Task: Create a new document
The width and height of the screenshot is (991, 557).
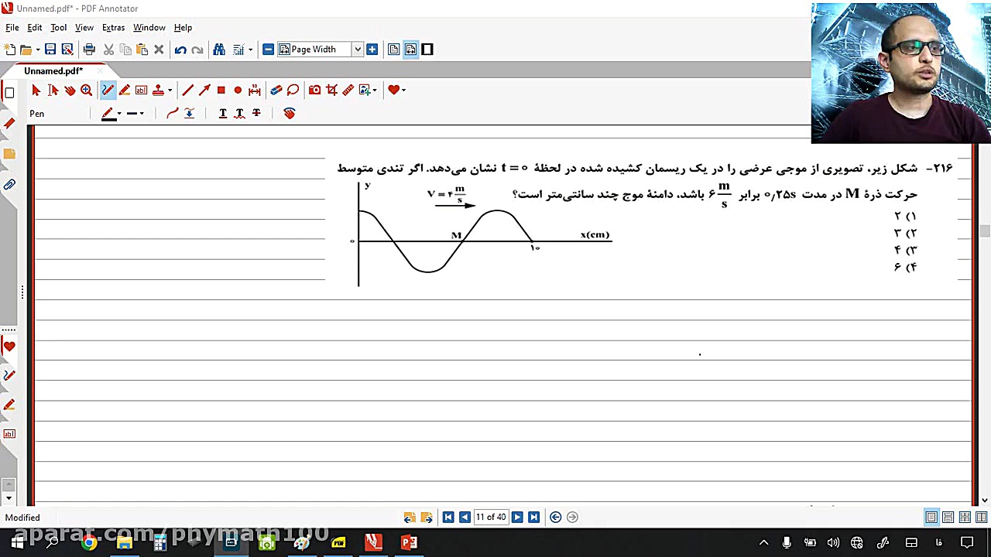Action: (9, 50)
